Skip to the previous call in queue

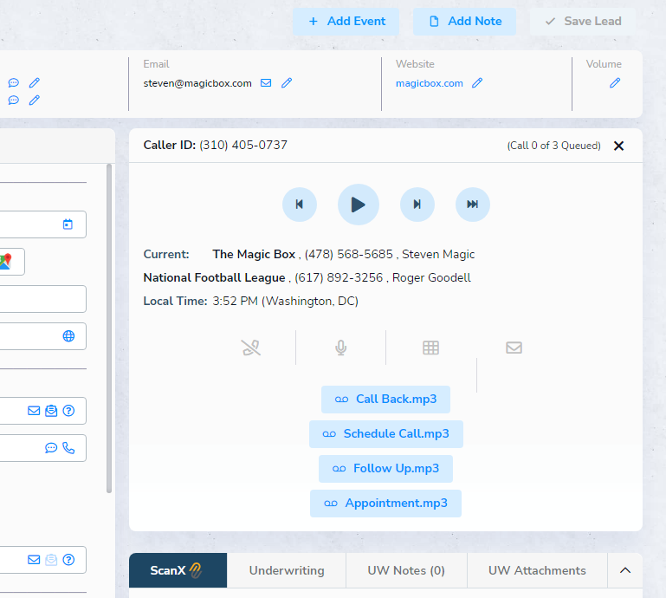coord(300,205)
